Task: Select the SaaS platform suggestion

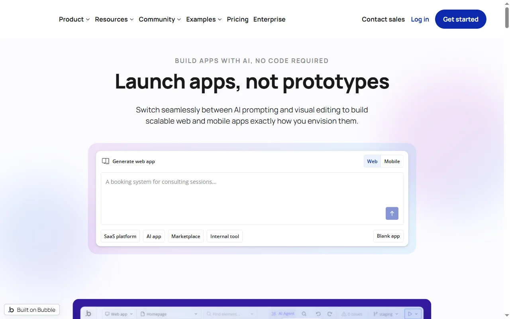Action: click(x=120, y=236)
